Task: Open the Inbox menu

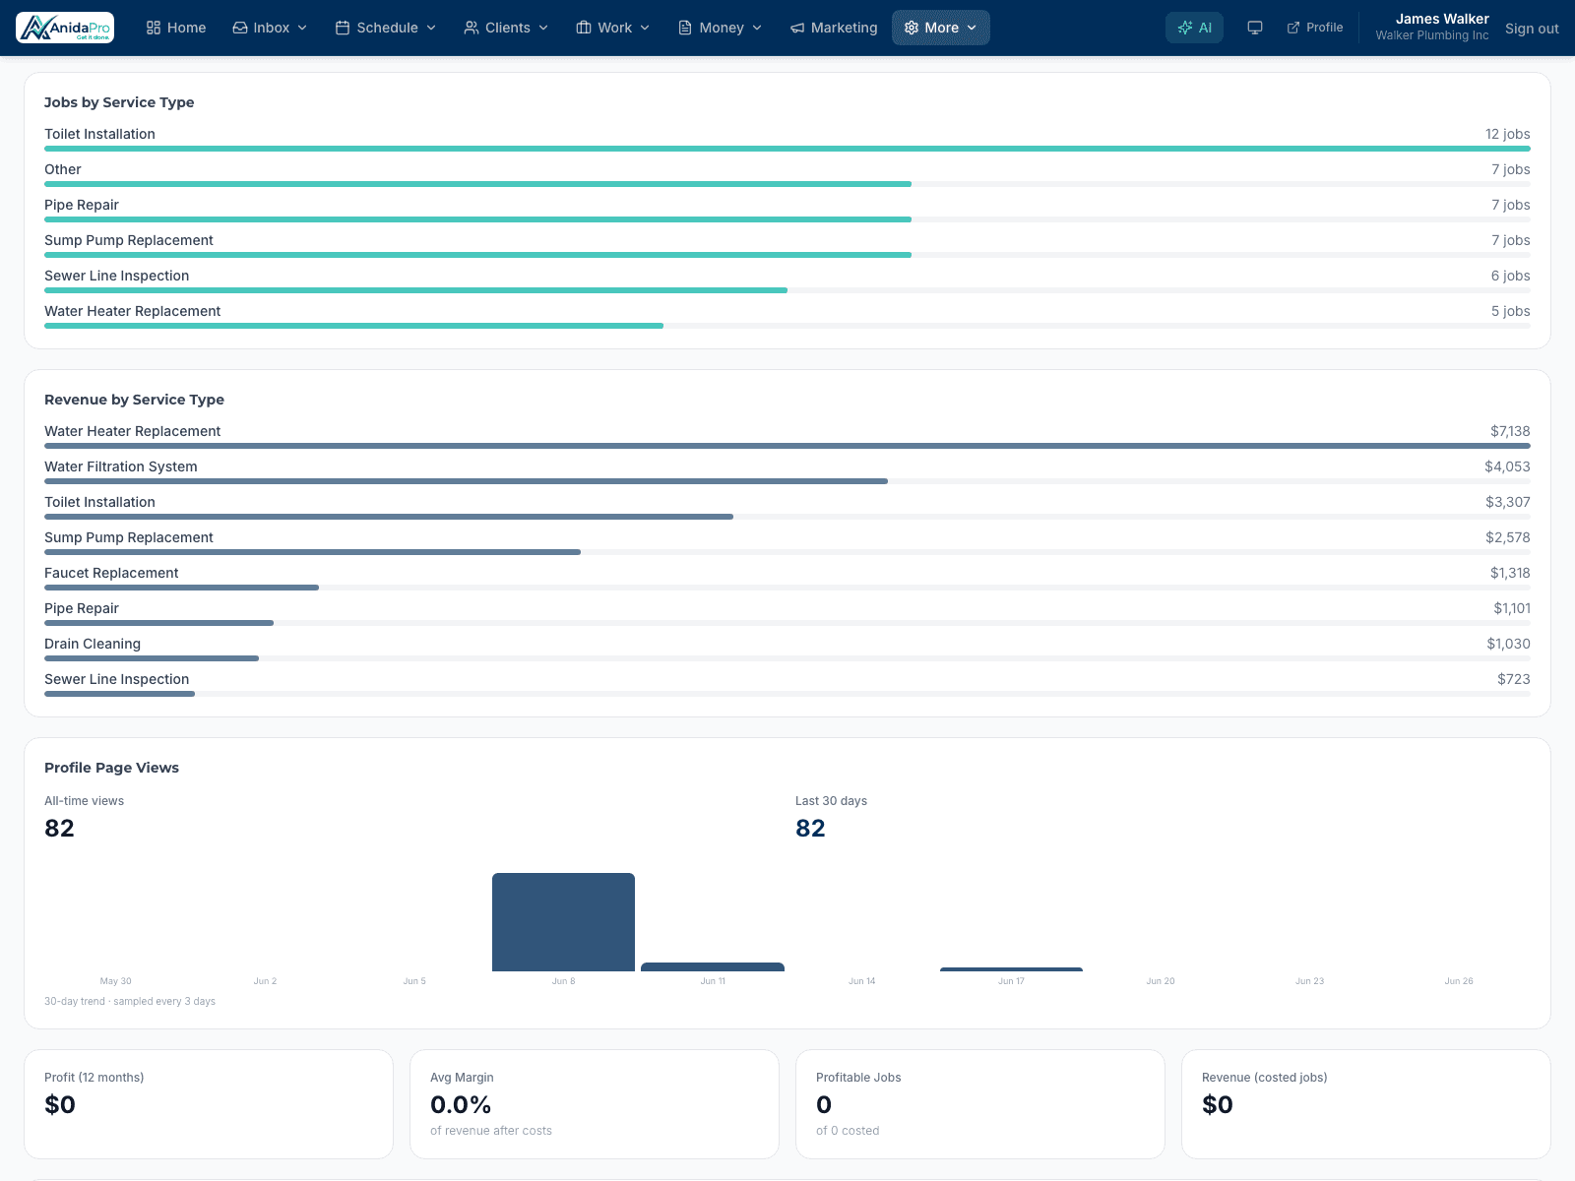Action: [x=270, y=28]
